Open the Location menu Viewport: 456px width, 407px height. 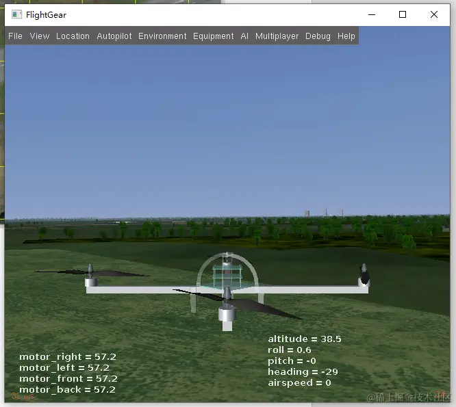pyautogui.click(x=73, y=36)
